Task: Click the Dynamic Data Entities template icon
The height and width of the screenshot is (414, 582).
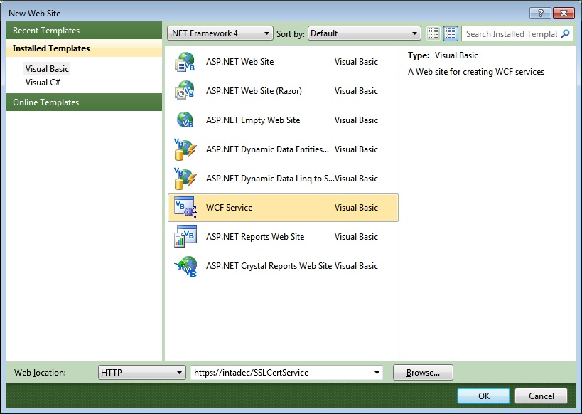Action: pyautogui.click(x=185, y=149)
